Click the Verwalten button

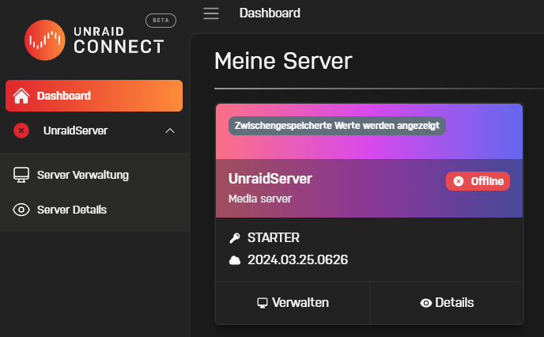click(x=293, y=303)
